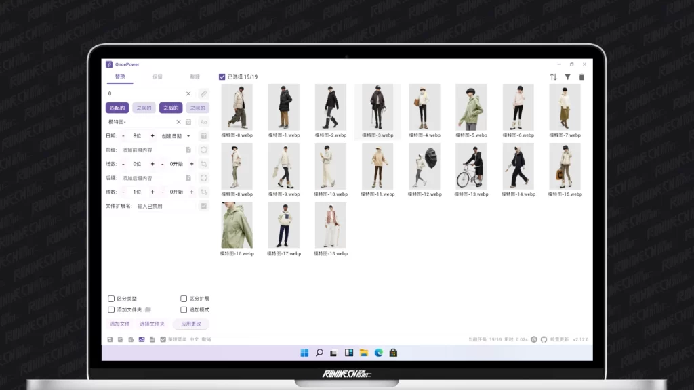Increase the 日期 digit count with plus

tap(152, 136)
